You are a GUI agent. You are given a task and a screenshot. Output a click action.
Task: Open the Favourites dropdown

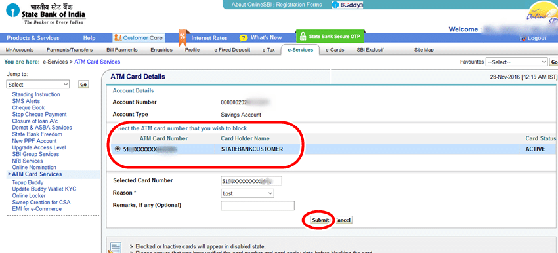(517, 62)
